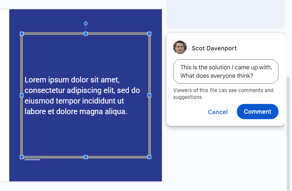Click the bottom-left resize handle

click(21, 157)
